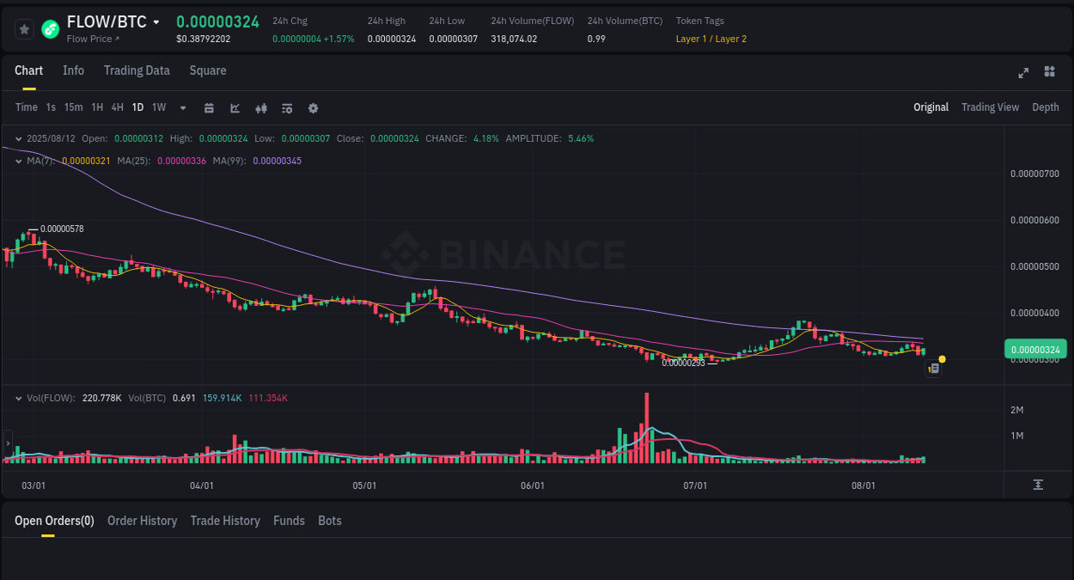This screenshot has height=580, width=1074.
Task: Click the AMPLITUDE value 5.46%
Action: [x=581, y=138]
